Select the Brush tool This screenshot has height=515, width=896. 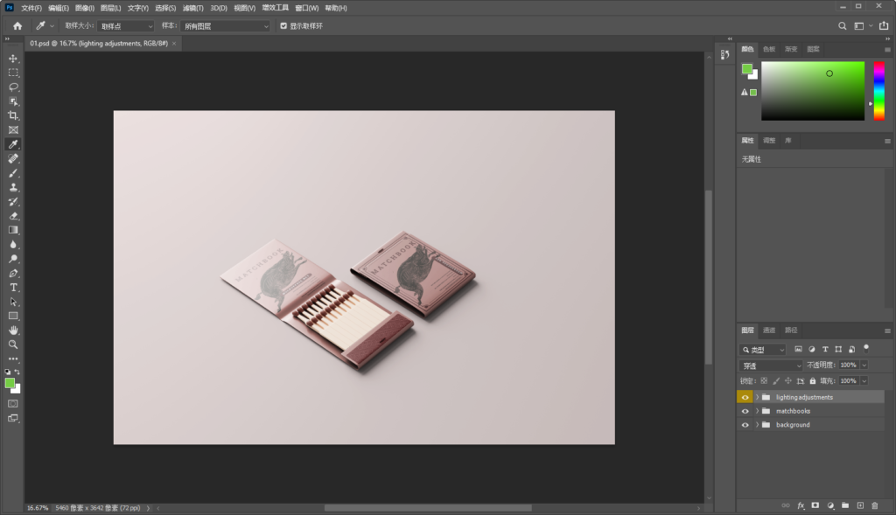[13, 173]
